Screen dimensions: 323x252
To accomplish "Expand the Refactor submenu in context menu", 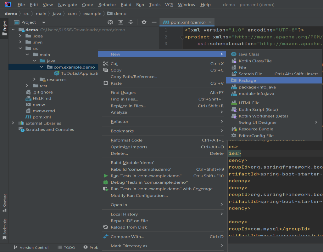I will pyautogui.click(x=163, y=122).
